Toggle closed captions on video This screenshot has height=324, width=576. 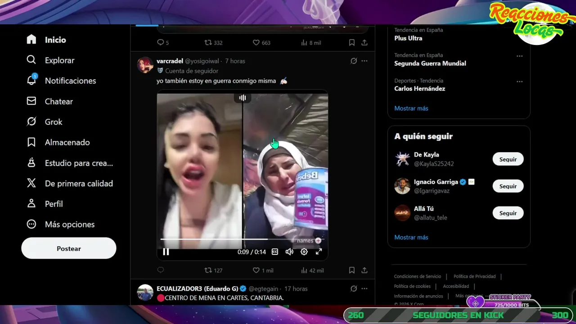point(275,252)
